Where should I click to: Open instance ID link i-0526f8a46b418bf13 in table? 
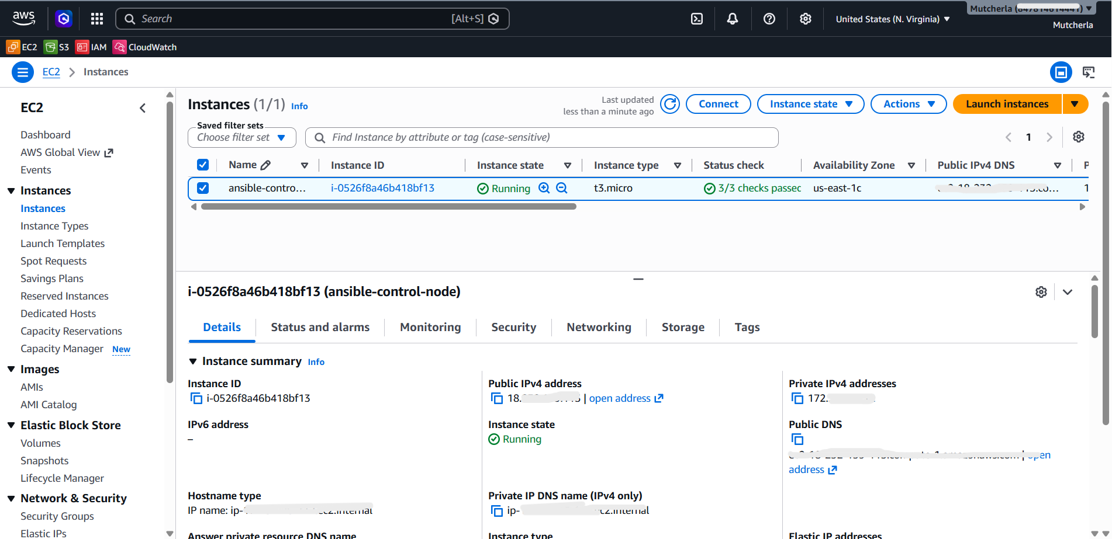click(382, 188)
